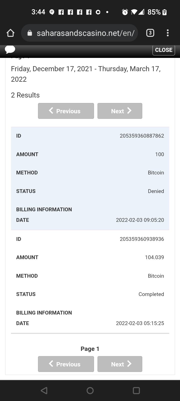This screenshot has height=401, width=180.
Task: Click the bottom Next button
Action: click(x=120, y=364)
